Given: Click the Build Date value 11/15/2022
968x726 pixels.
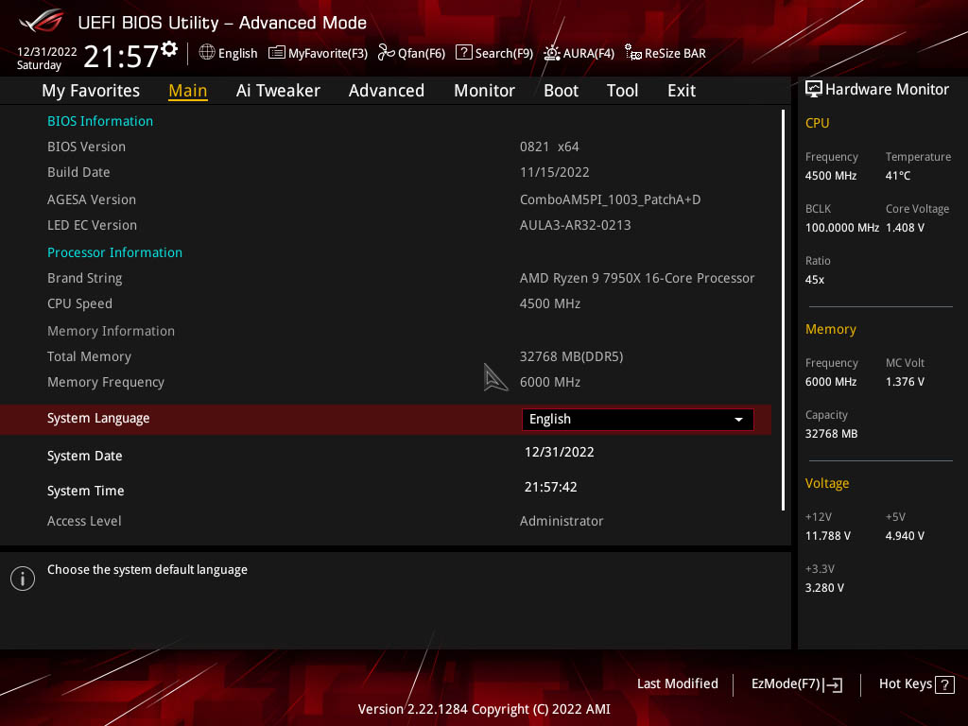Looking at the screenshot, I should pyautogui.click(x=554, y=172).
